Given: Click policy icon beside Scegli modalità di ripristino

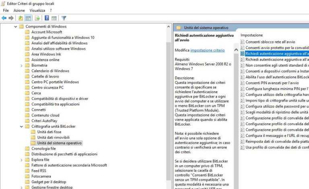Looking at the screenshot, I should tap(242, 112).
